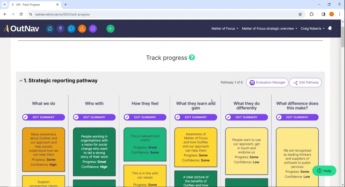Edit summary under How they feel
This screenshot has height=187, width=345.
(x=145, y=117)
